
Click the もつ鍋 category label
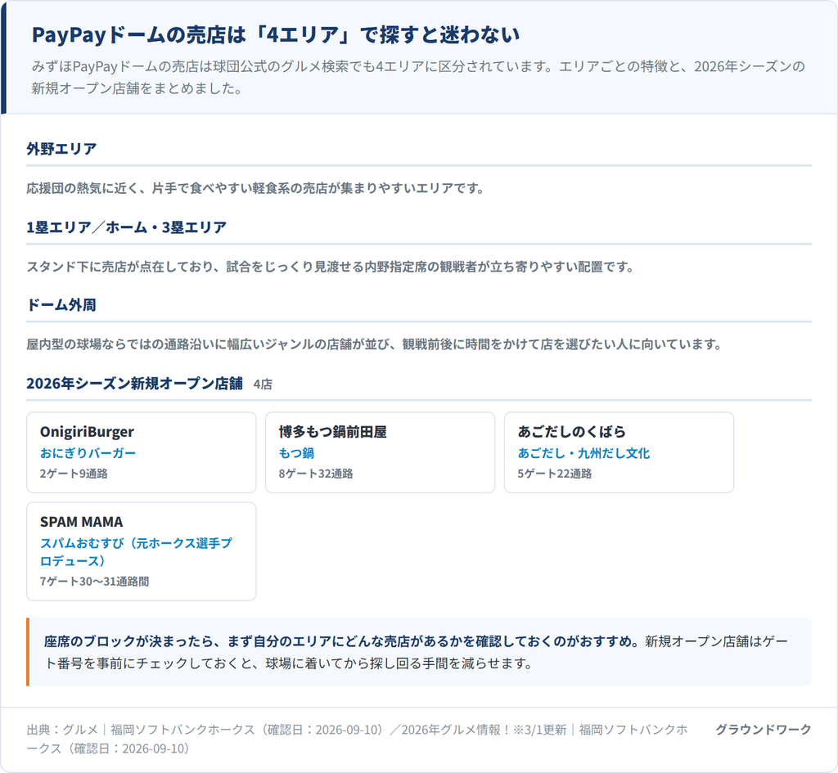pyautogui.click(x=296, y=453)
